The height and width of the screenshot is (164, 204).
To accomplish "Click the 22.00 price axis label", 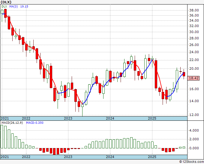I will tap(194, 60).
